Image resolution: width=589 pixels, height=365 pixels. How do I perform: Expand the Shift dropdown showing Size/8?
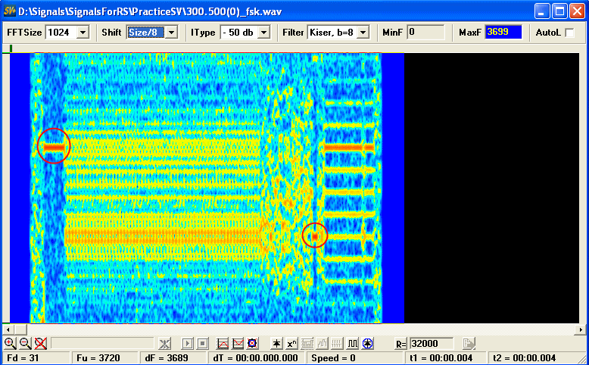pyautogui.click(x=171, y=33)
